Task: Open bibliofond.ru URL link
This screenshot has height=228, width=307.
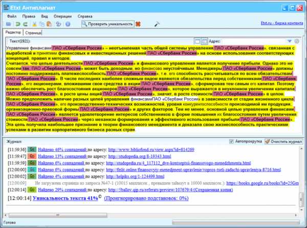Action: pos(151,150)
